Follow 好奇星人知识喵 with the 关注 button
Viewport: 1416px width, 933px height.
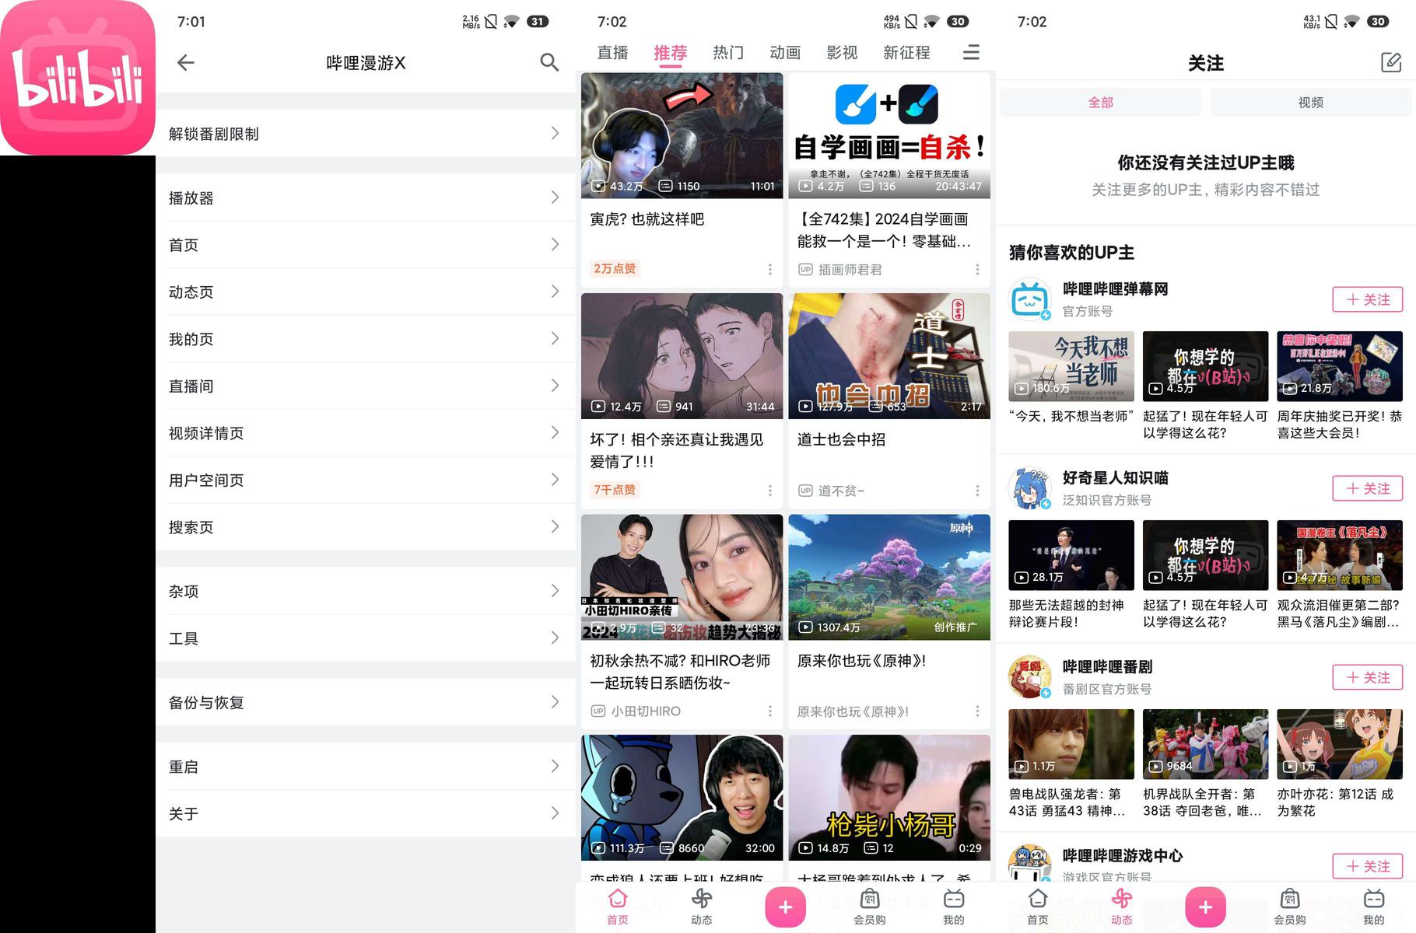click(1367, 488)
